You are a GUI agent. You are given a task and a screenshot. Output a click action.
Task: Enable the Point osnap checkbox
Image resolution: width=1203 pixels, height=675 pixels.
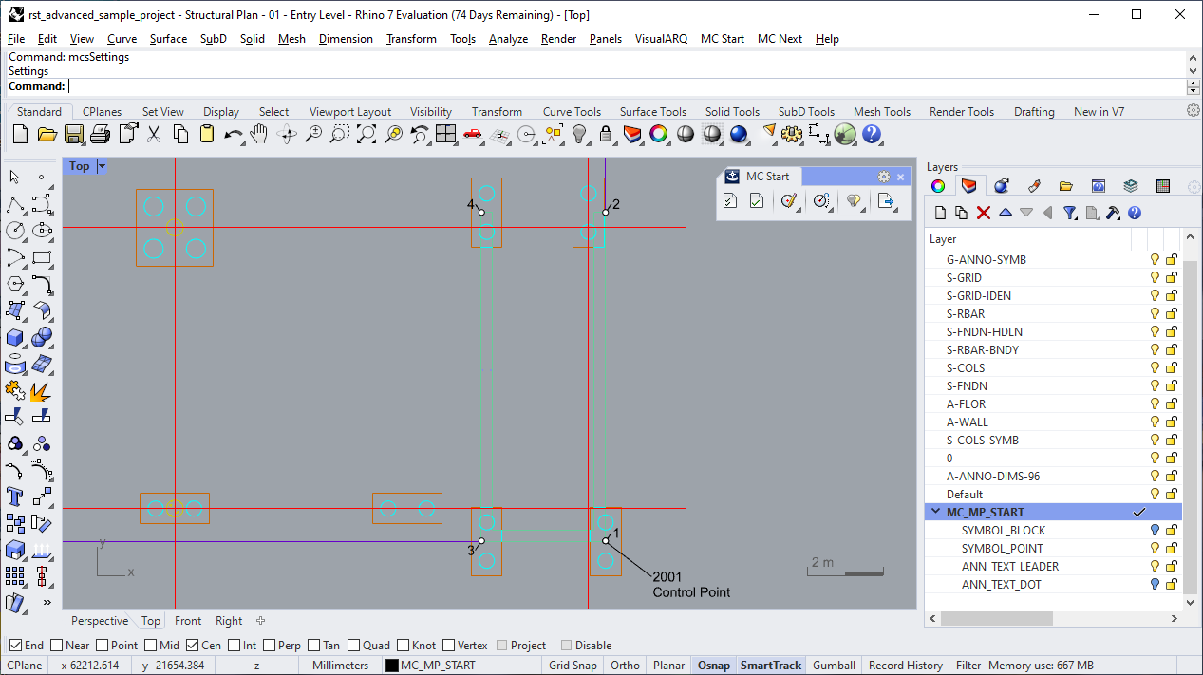pyautogui.click(x=101, y=646)
